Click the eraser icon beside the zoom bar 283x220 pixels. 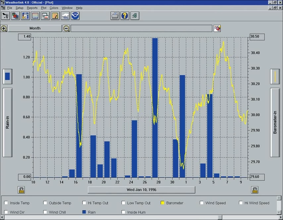(217, 29)
